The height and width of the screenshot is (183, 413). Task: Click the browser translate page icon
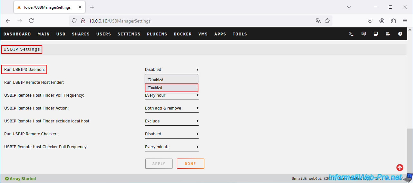click(318, 21)
